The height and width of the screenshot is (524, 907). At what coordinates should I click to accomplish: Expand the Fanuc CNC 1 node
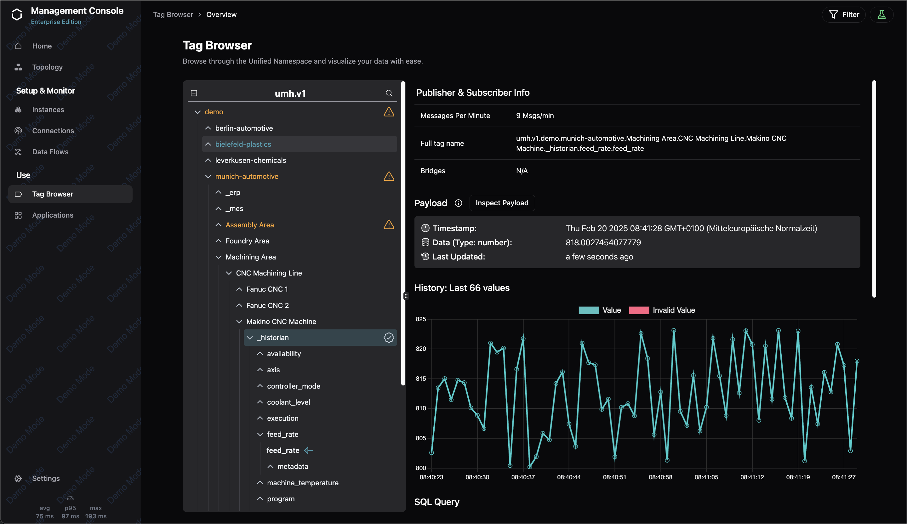[x=239, y=289]
